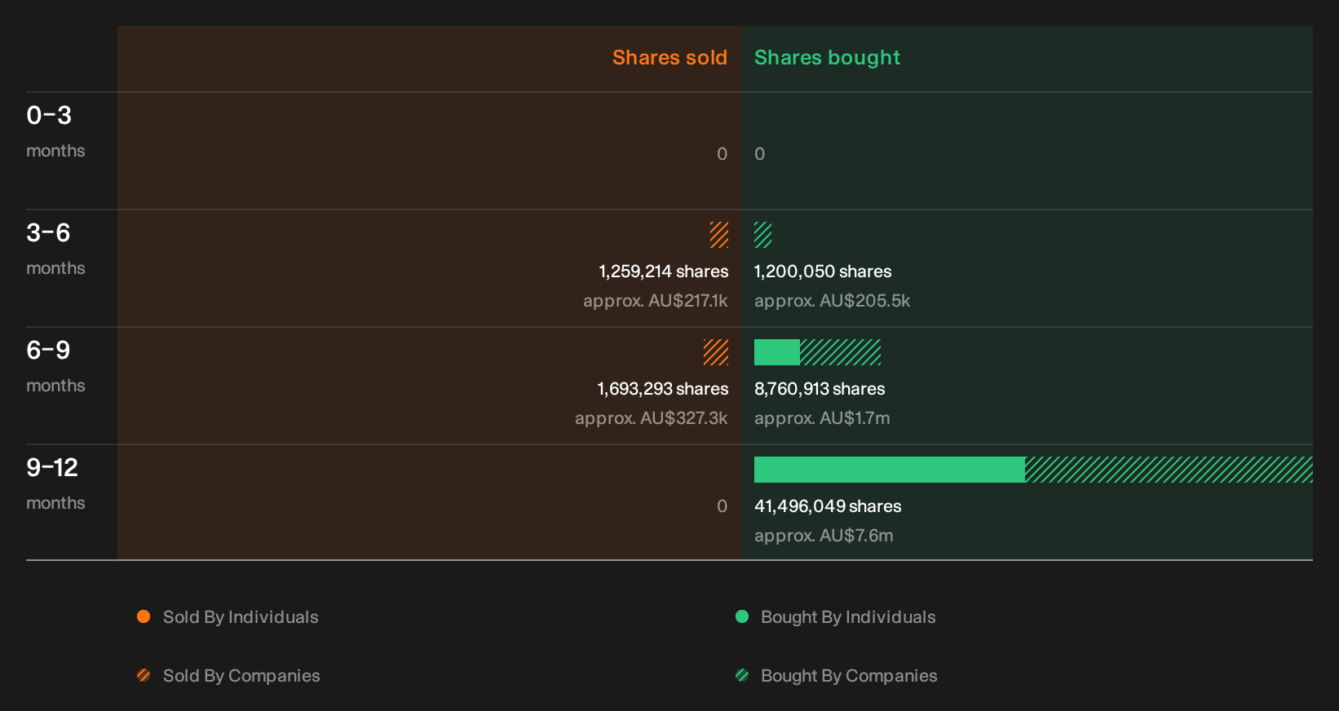Click the solid green 6-9 months bought bar

click(x=777, y=352)
